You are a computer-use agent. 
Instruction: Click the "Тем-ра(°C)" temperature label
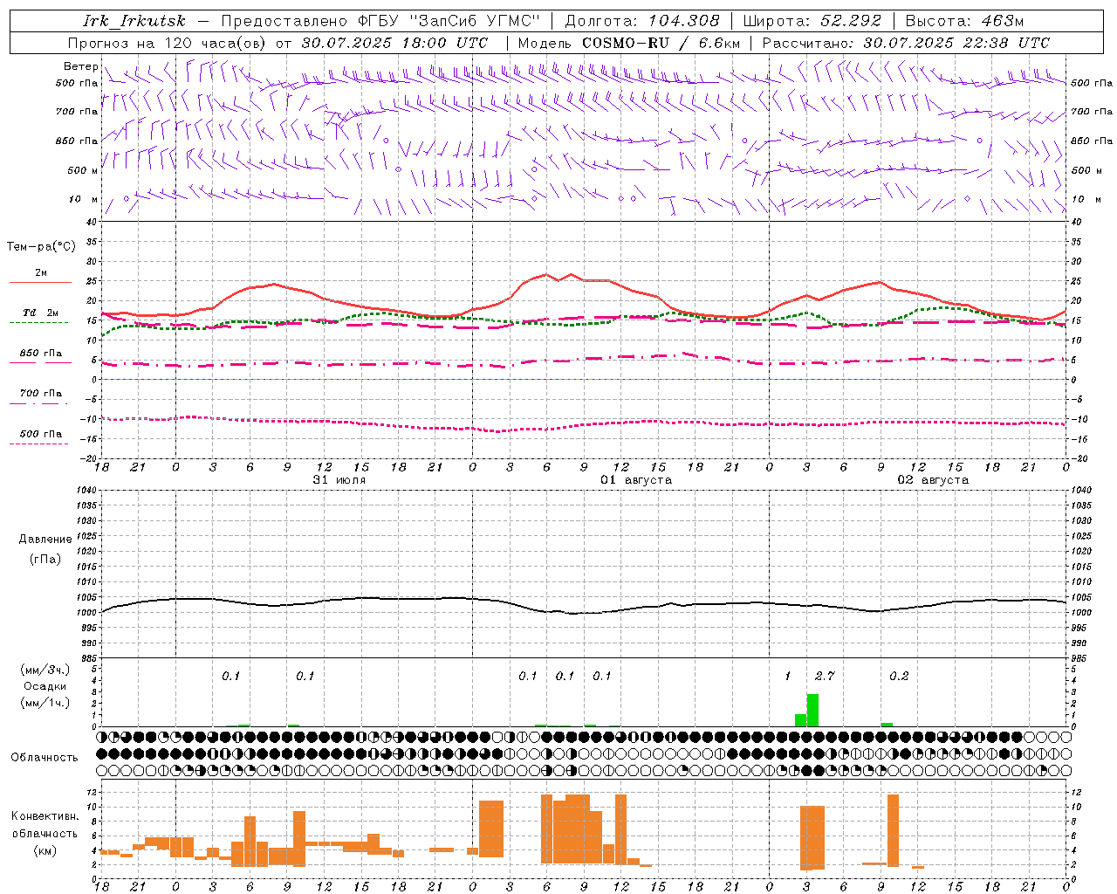click(x=41, y=247)
